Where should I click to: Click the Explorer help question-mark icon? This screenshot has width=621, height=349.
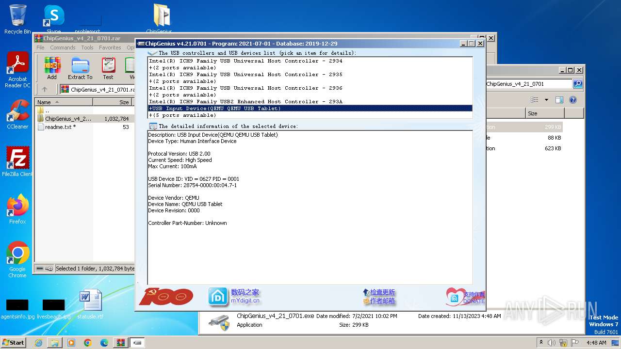tap(572, 100)
